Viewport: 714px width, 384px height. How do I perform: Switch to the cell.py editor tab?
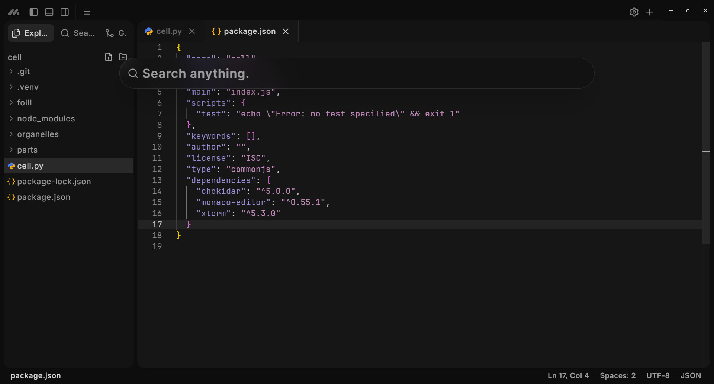[168, 32]
